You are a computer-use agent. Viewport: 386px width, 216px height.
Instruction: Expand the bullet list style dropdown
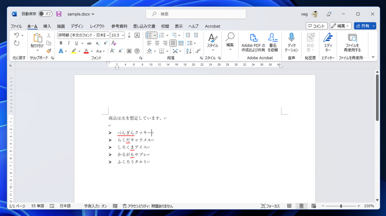(x=155, y=35)
